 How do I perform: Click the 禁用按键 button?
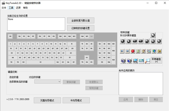[x=94, y=88]
